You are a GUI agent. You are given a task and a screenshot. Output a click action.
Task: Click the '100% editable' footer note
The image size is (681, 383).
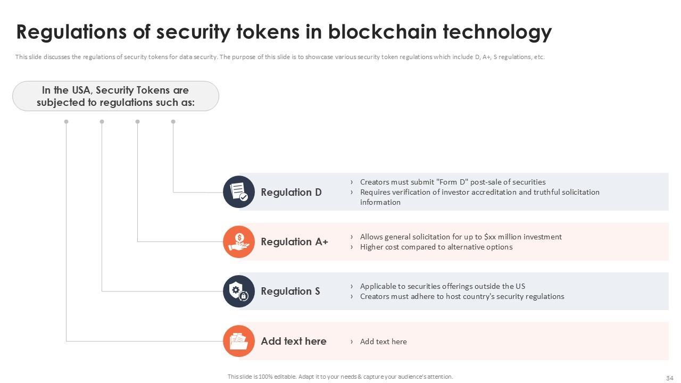(340, 377)
